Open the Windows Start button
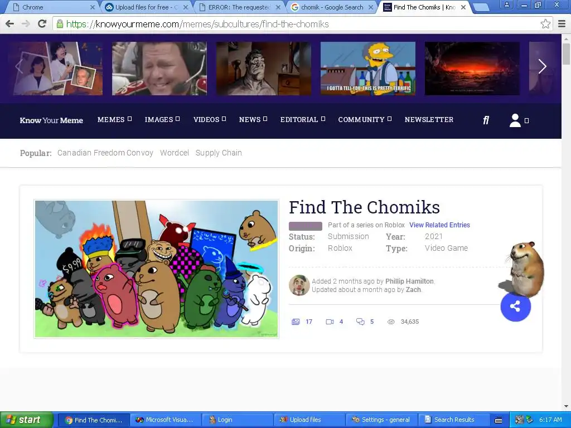Viewport: 571px width, 428px height. tap(26, 420)
